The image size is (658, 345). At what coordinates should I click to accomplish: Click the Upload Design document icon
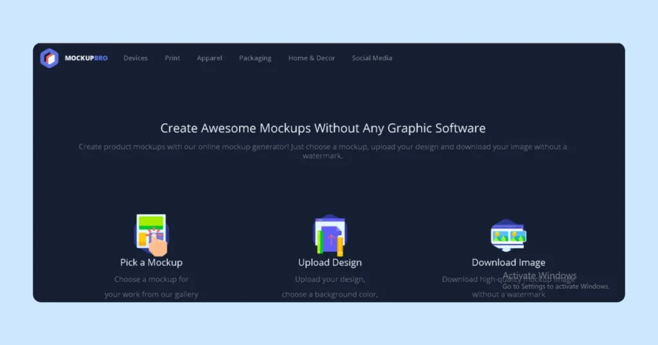point(330,235)
